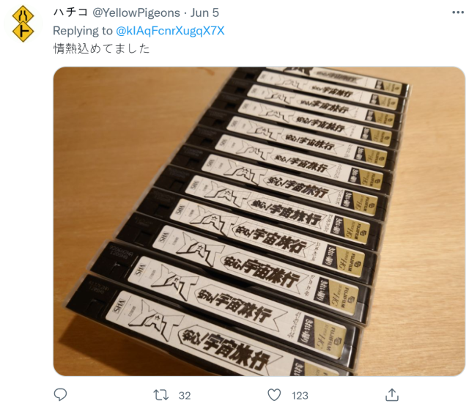Open the VHS tapes photo
The width and height of the screenshot is (469, 409).
(259, 221)
